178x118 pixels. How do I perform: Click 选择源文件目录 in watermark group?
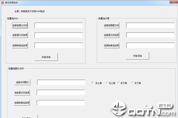(x=22, y=93)
